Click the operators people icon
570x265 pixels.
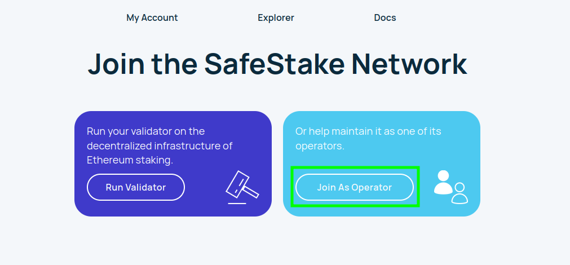point(451,187)
